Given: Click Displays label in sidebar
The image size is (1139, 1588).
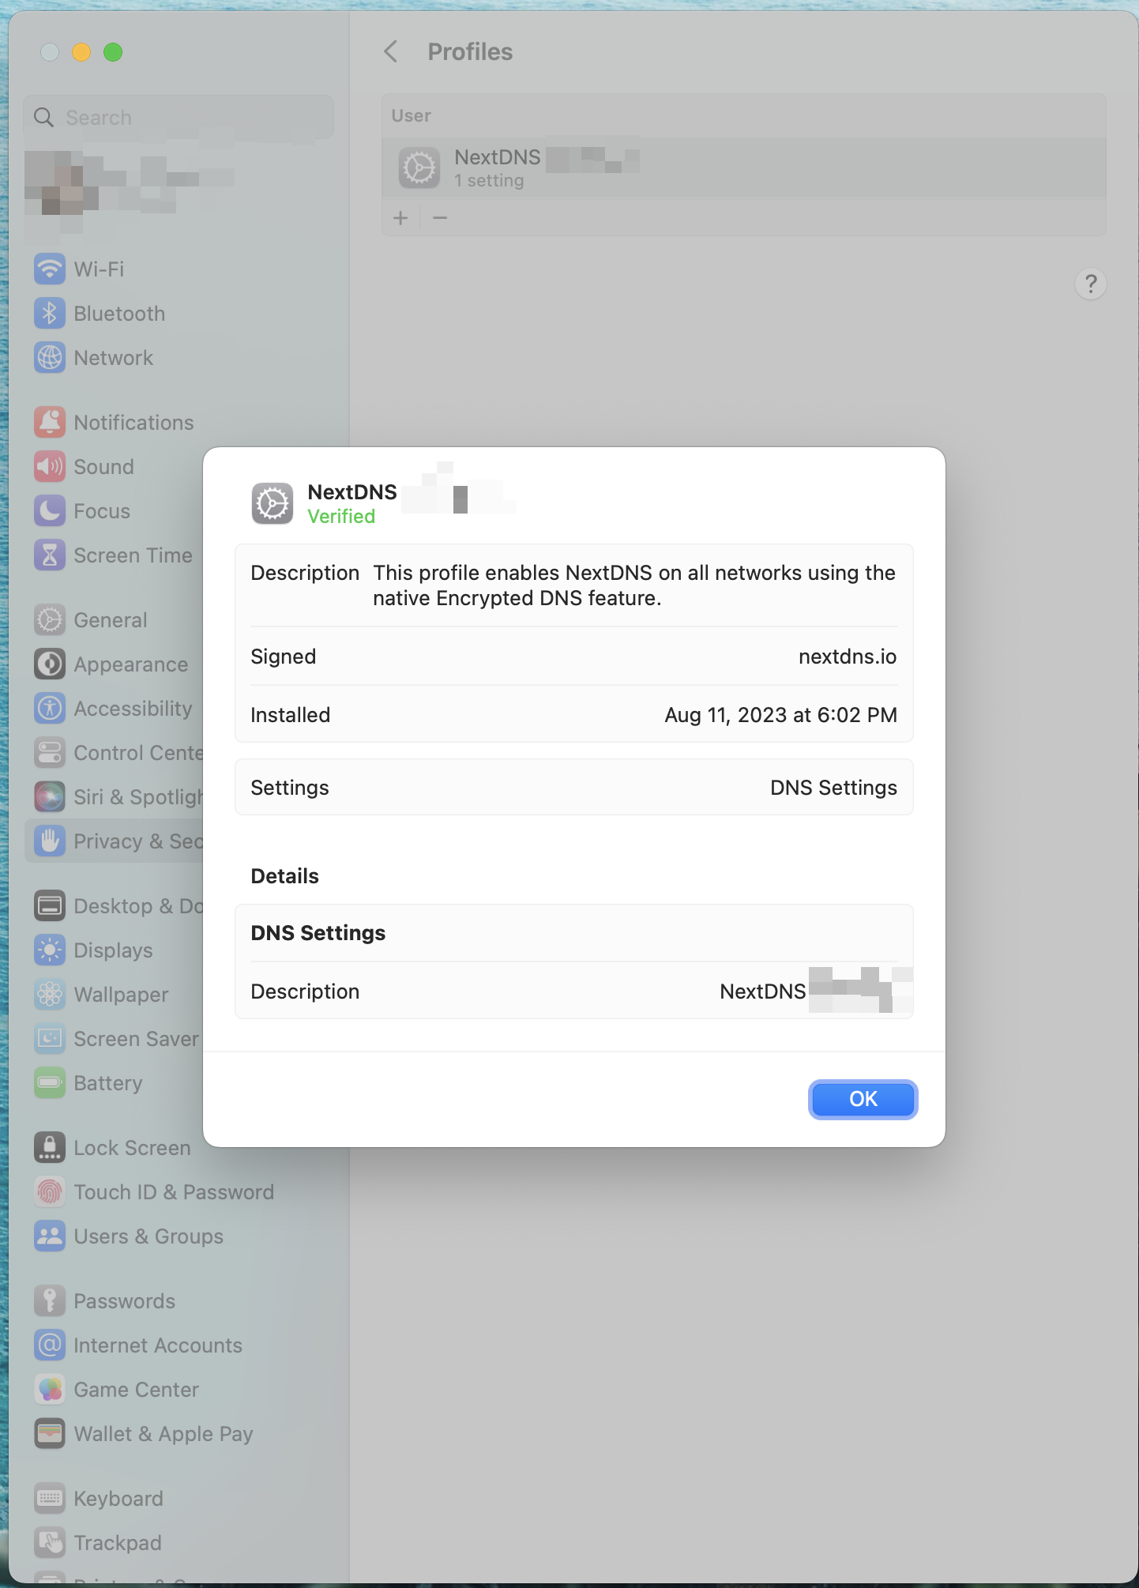Looking at the screenshot, I should click(113, 950).
